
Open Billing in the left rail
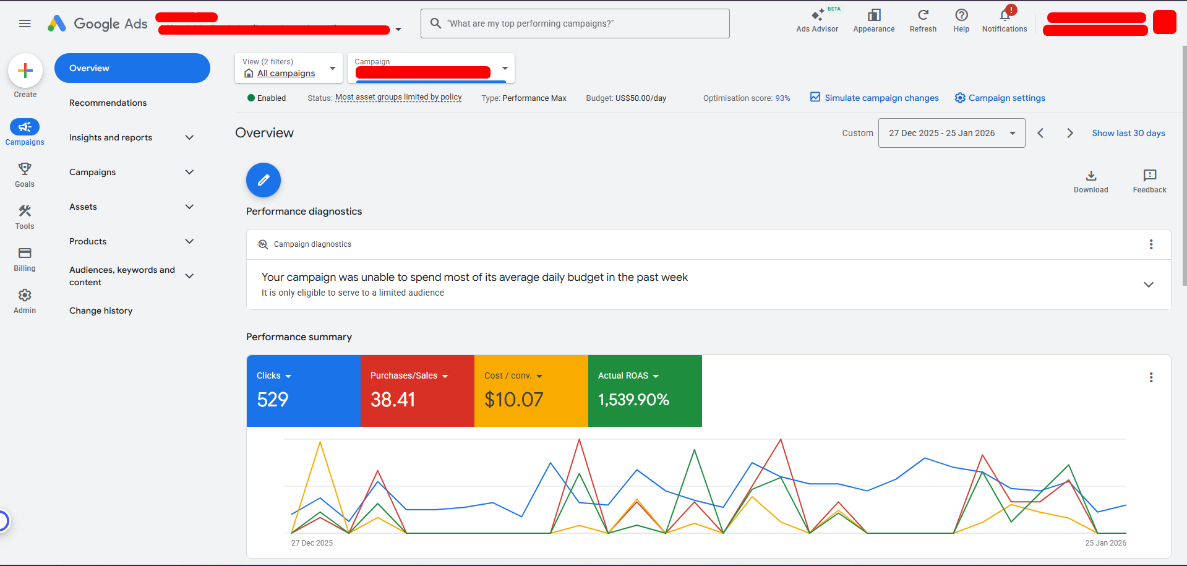[x=25, y=259]
